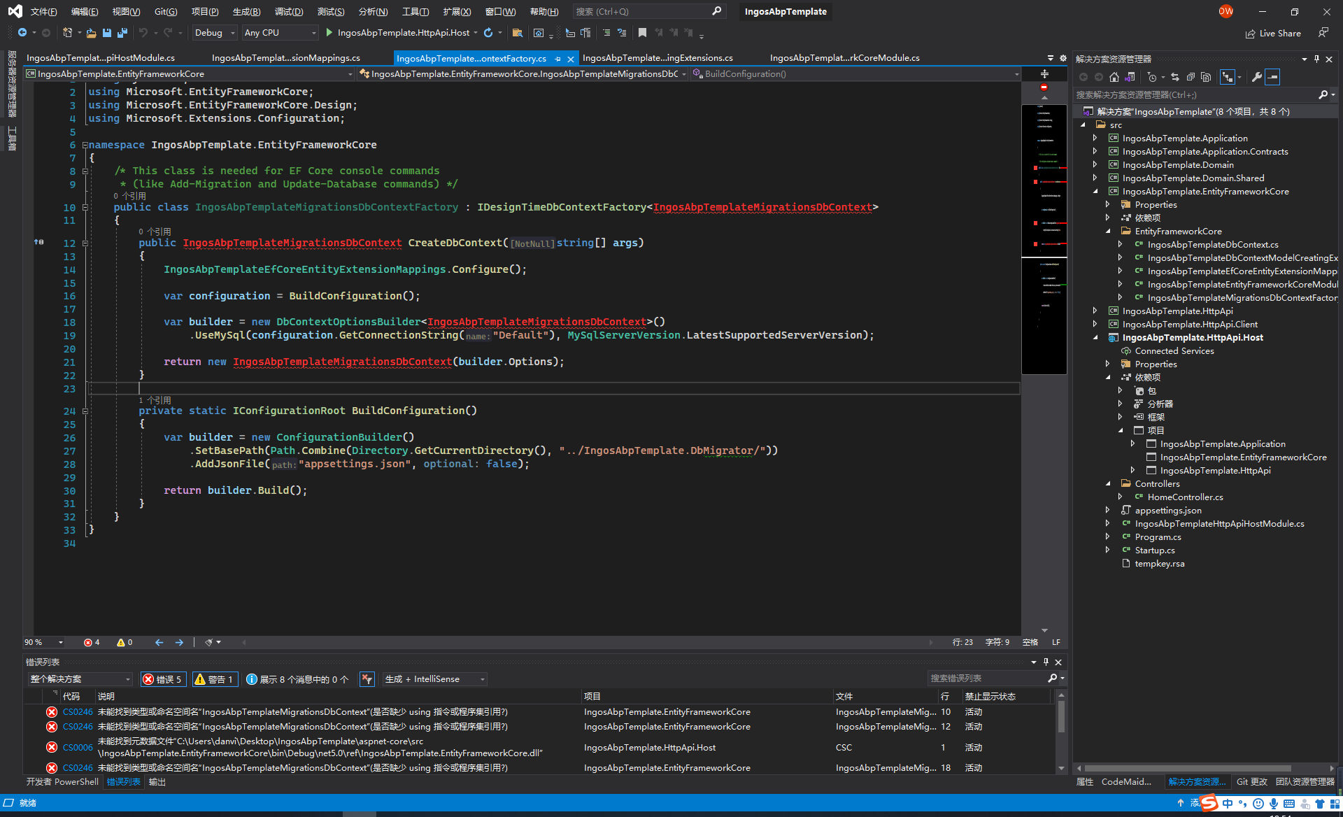Pin the Solution Explorer panel
1343x817 pixels.
coord(1316,59)
